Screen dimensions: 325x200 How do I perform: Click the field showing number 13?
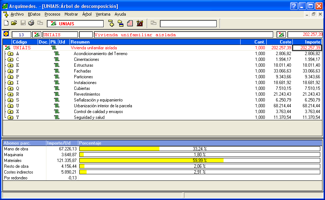[21, 35]
